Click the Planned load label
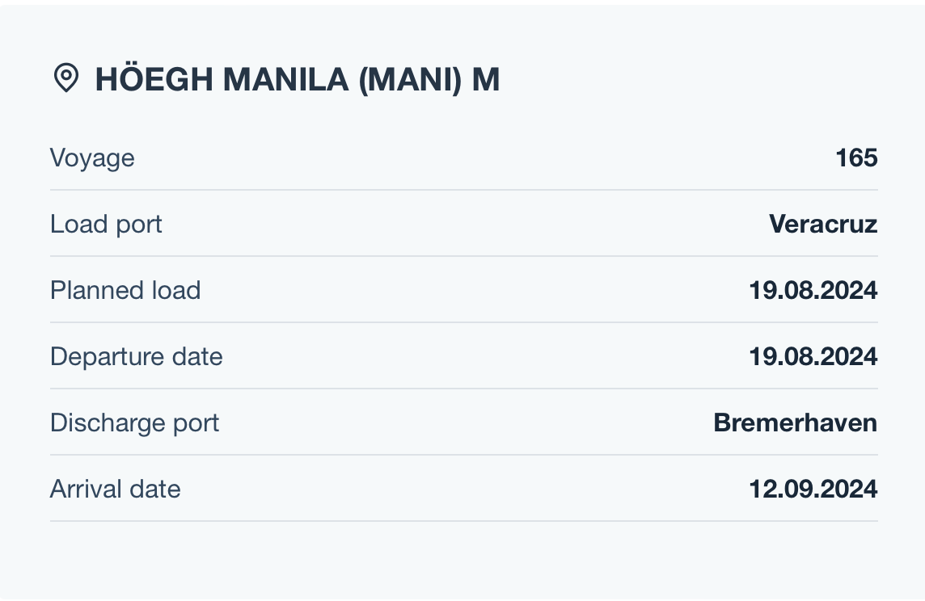925x601 pixels. pos(125,291)
